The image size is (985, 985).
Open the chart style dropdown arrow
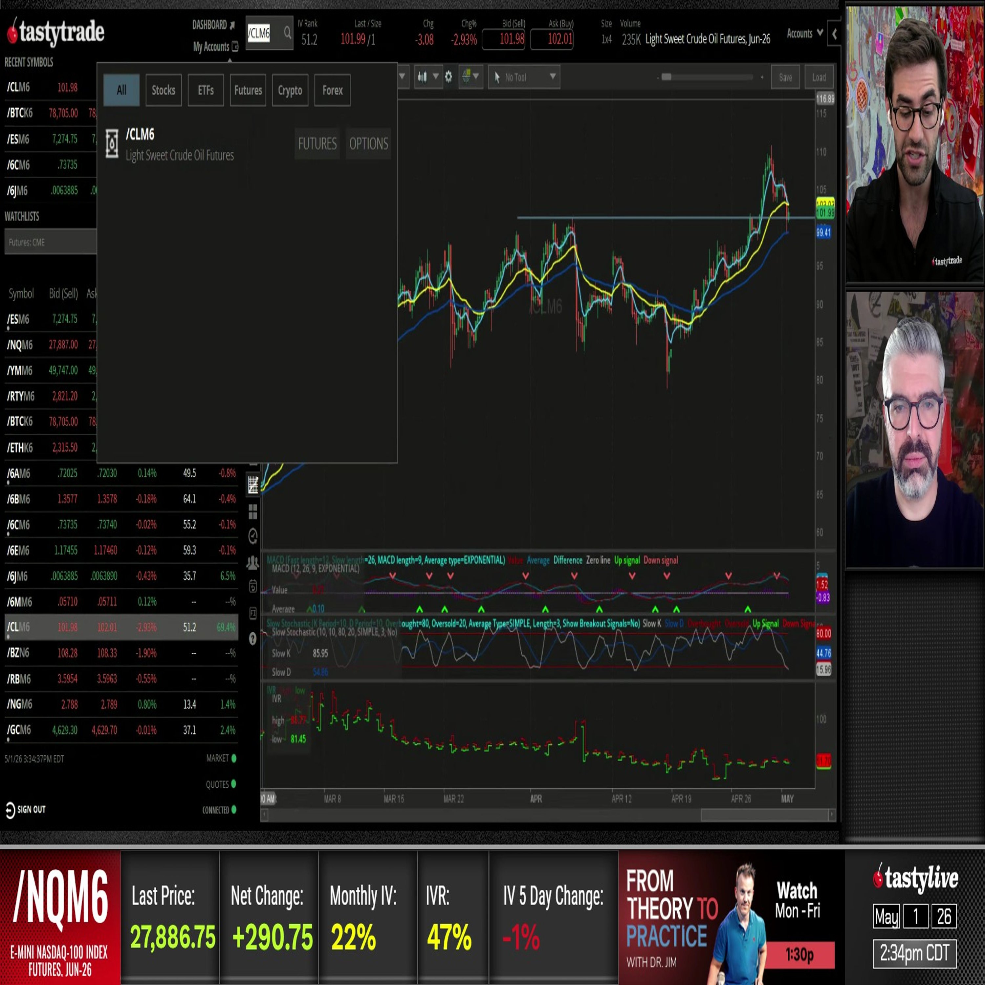pyautogui.click(x=435, y=77)
